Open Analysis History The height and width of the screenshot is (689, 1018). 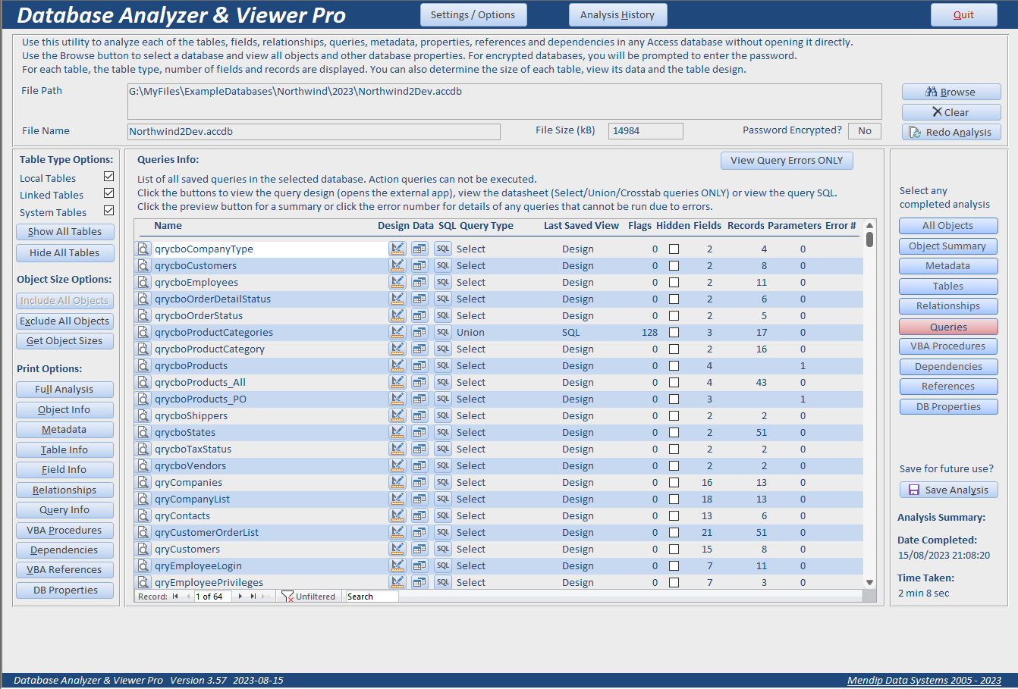pyautogui.click(x=617, y=15)
